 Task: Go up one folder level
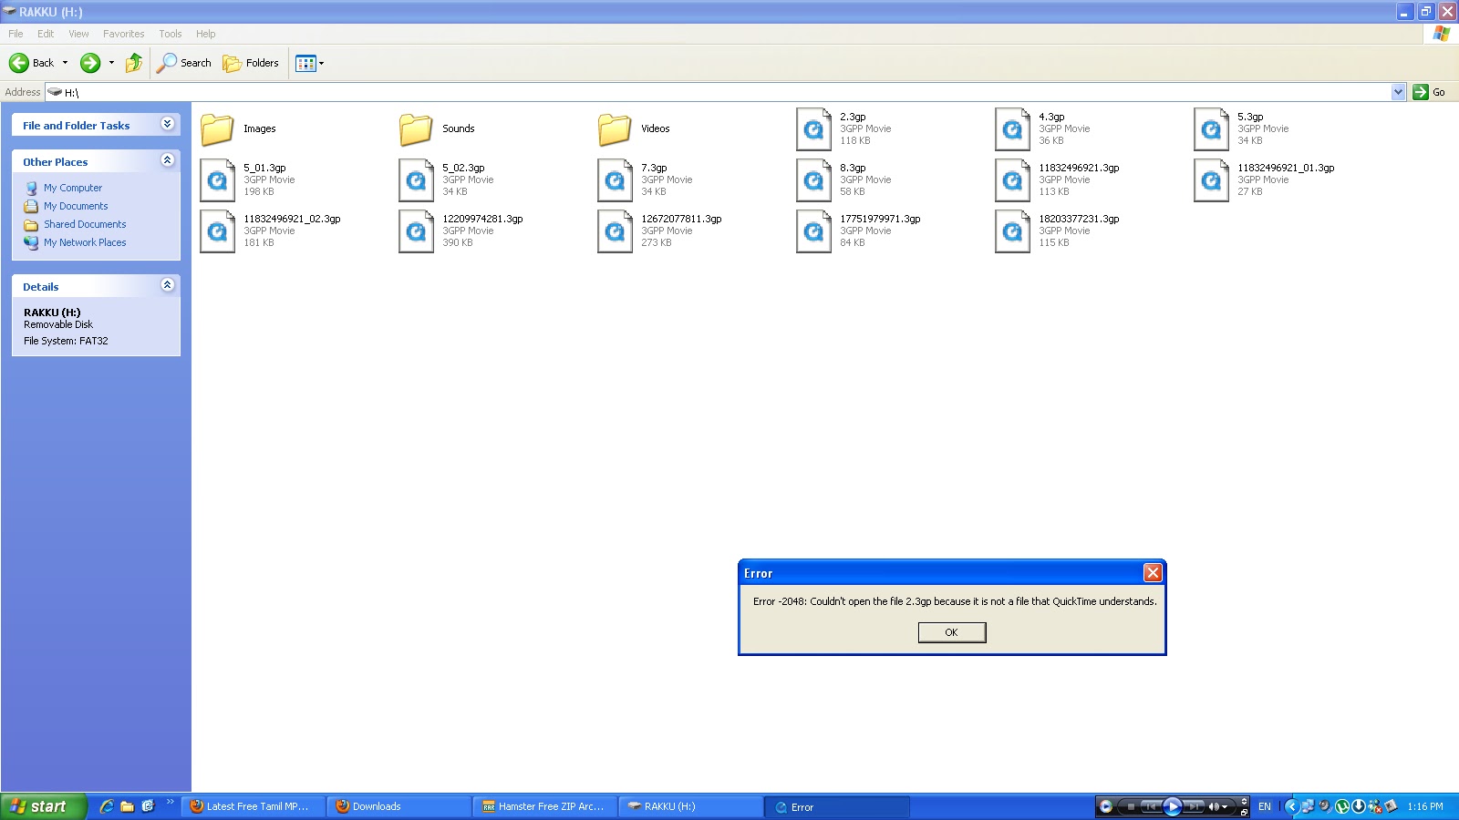pyautogui.click(x=134, y=63)
